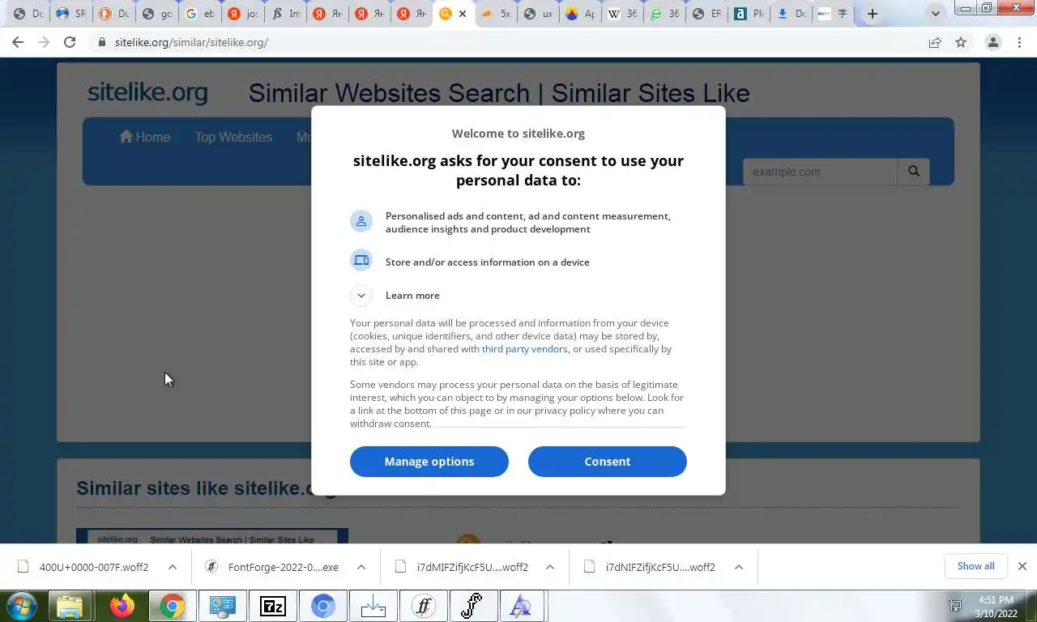Open the Control Panel taskbar icon
The image size is (1037, 622).
click(222, 606)
